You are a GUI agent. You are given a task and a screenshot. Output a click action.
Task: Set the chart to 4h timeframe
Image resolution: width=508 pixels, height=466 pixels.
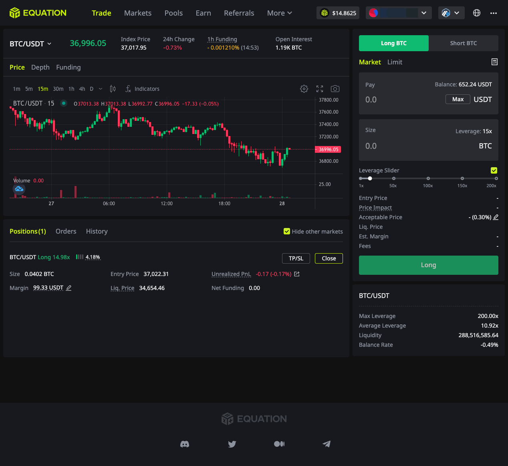(x=82, y=89)
